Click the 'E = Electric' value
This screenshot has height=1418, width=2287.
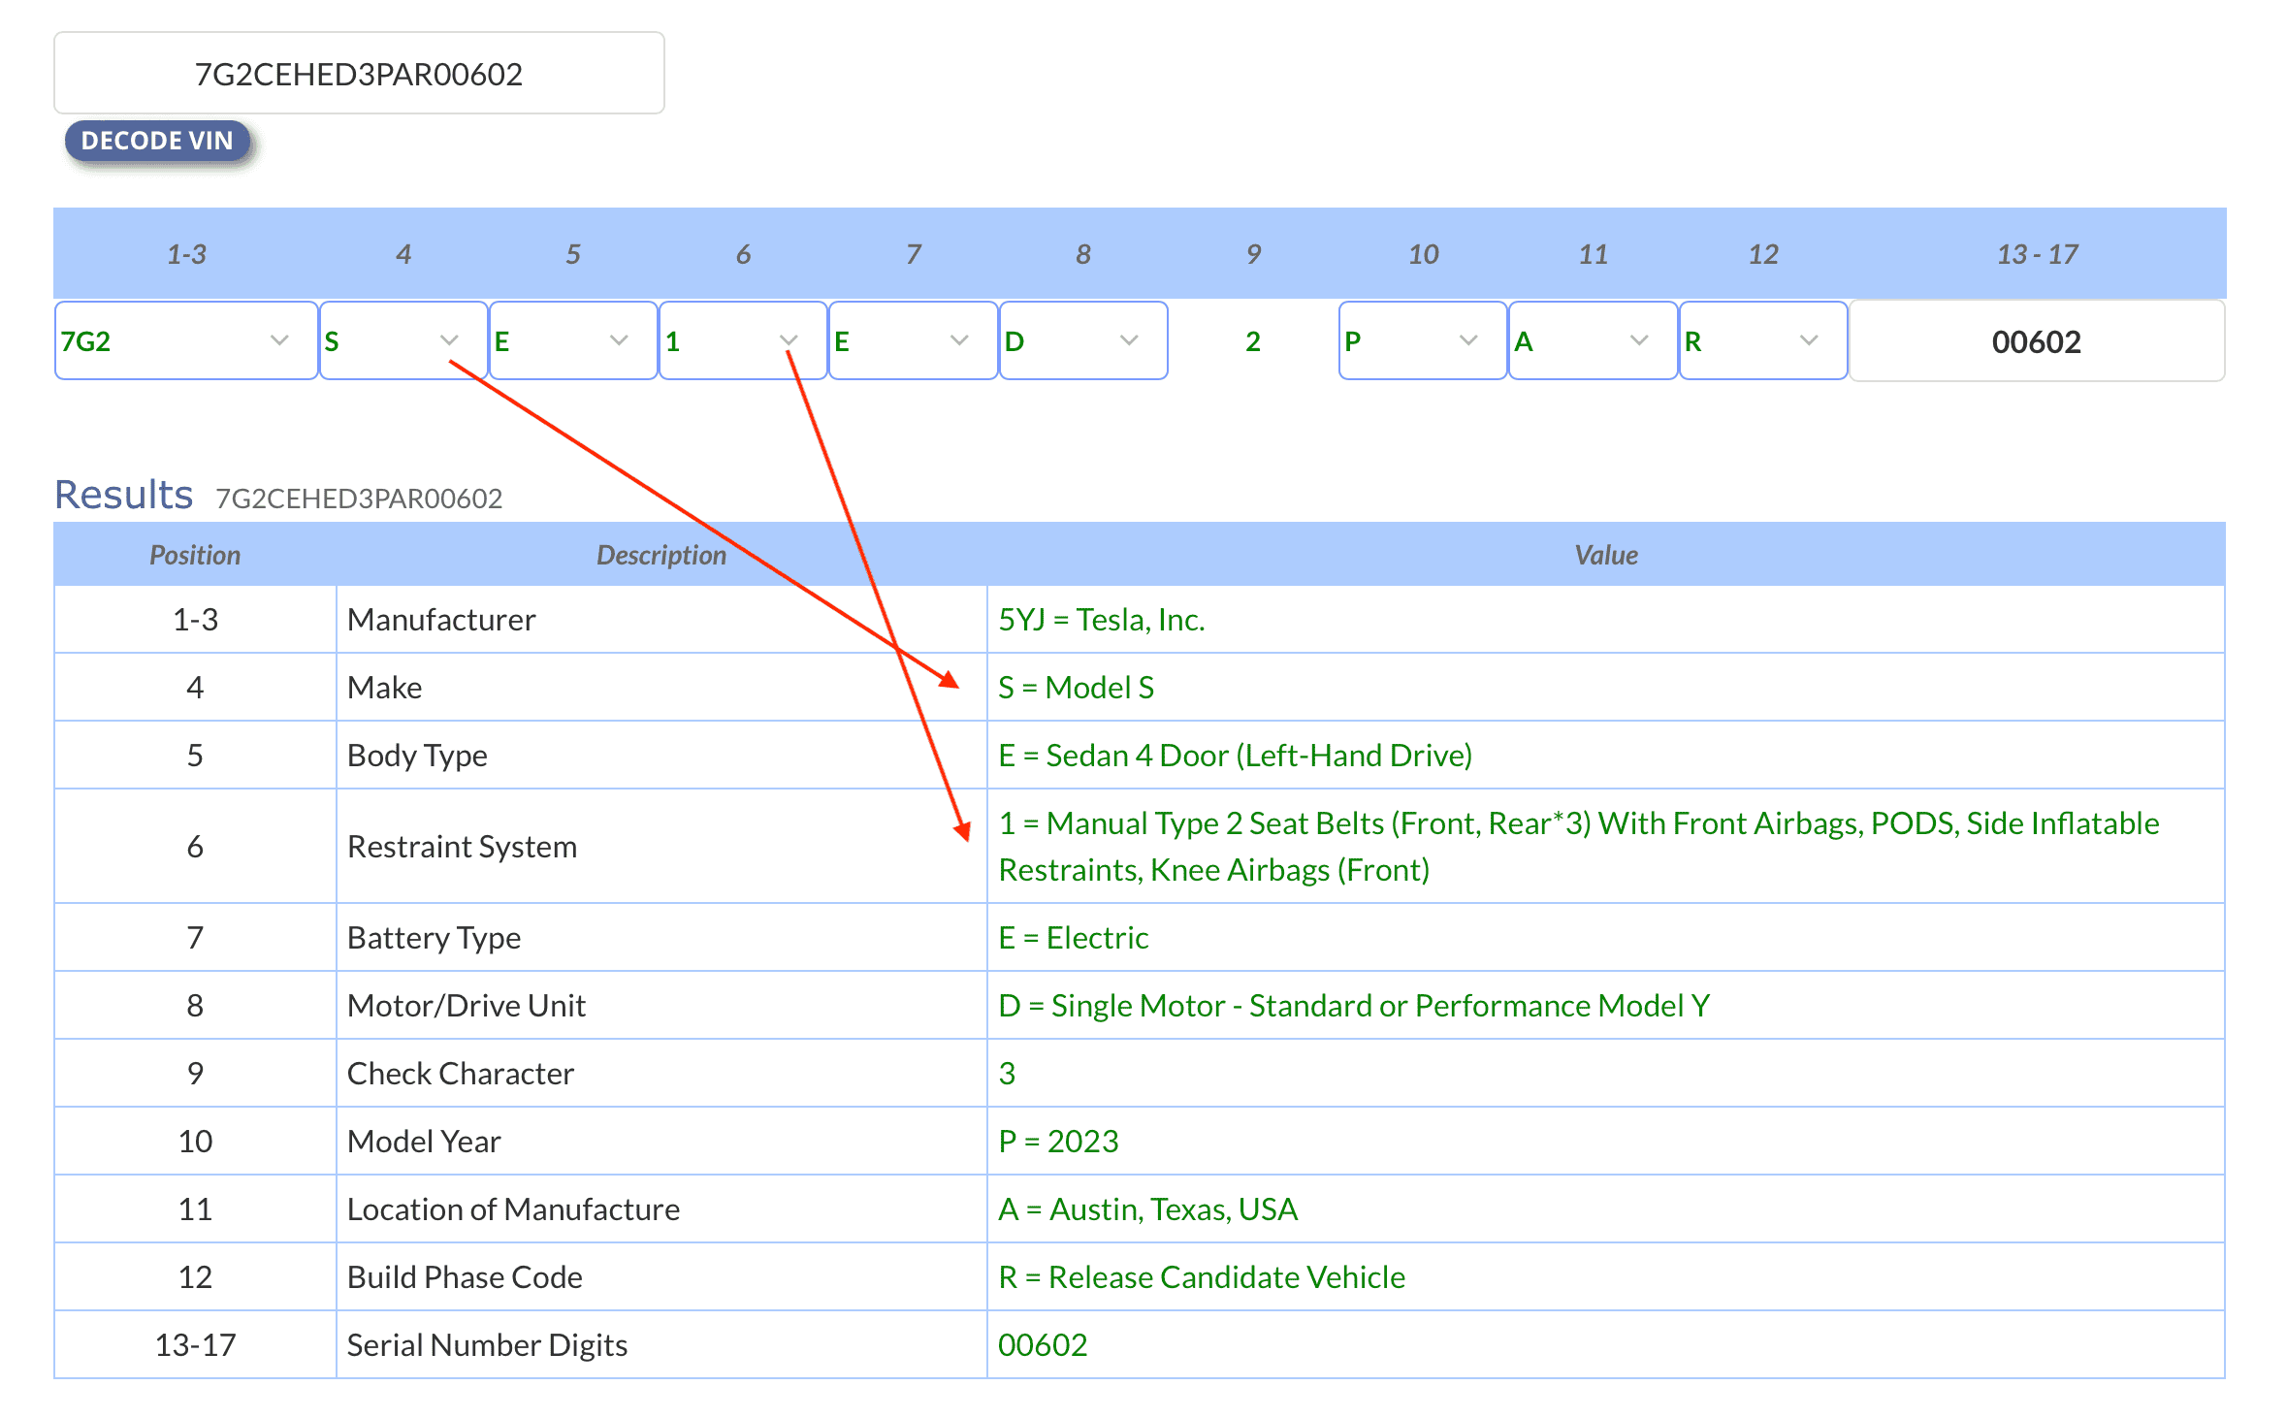point(1074,938)
